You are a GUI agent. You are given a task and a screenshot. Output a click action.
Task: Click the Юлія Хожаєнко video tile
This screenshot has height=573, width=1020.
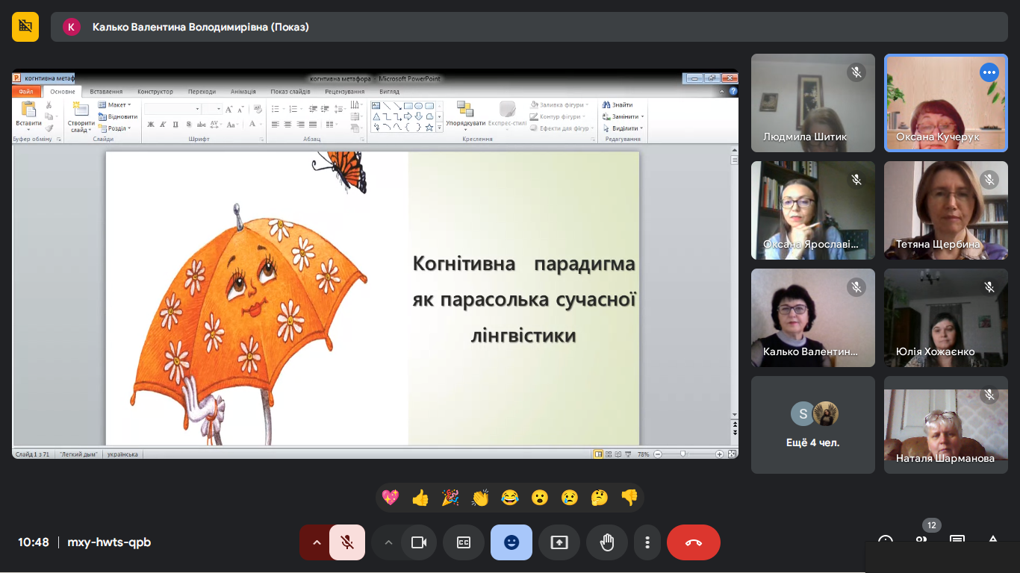click(946, 318)
